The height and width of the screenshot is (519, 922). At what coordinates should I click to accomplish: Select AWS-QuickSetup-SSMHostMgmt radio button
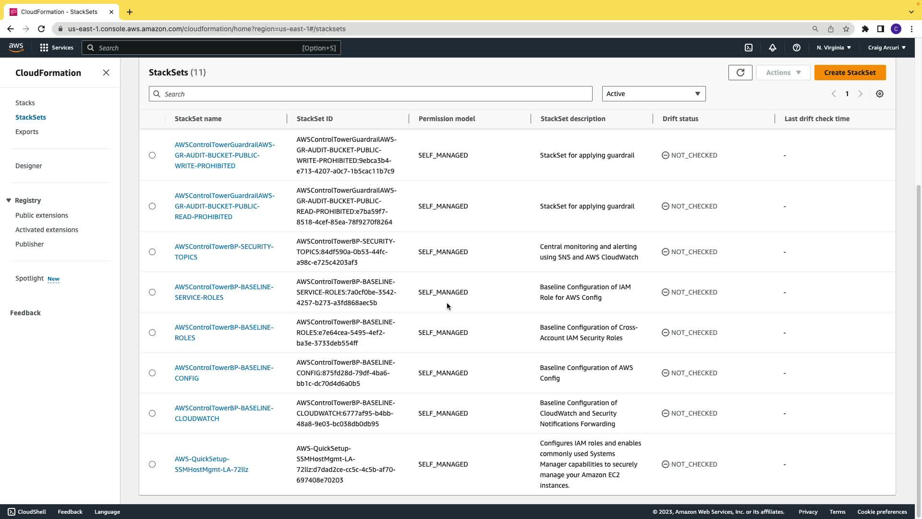pos(152,464)
